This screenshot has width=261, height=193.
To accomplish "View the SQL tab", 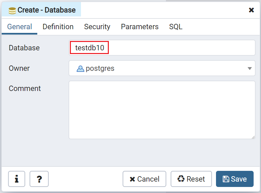I will pyautogui.click(x=176, y=27).
